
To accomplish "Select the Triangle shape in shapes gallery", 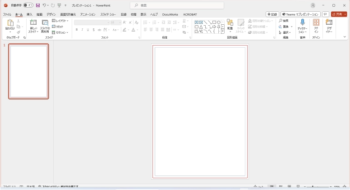I will pos(201,27).
